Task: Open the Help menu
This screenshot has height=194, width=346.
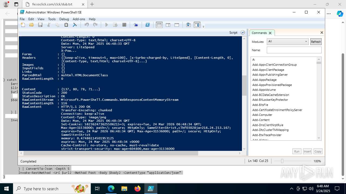Action: [92, 19]
